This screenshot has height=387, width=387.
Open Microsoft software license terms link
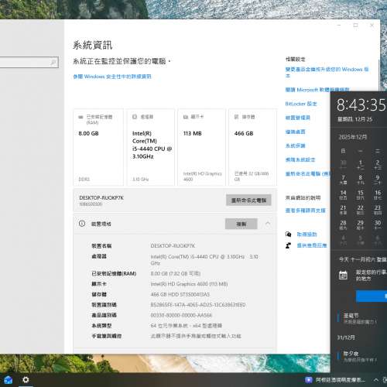tap(317, 90)
